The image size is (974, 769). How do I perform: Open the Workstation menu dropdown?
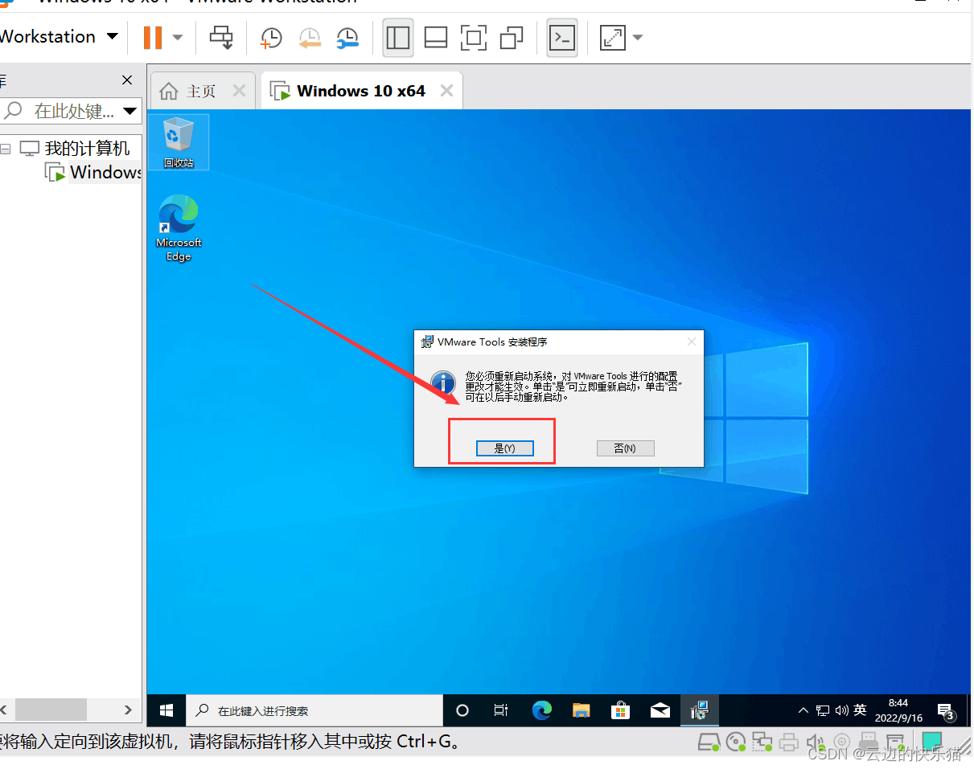(58, 36)
